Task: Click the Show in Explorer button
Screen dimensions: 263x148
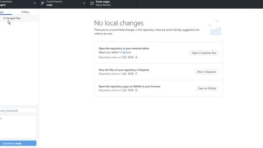Action: [206, 72]
